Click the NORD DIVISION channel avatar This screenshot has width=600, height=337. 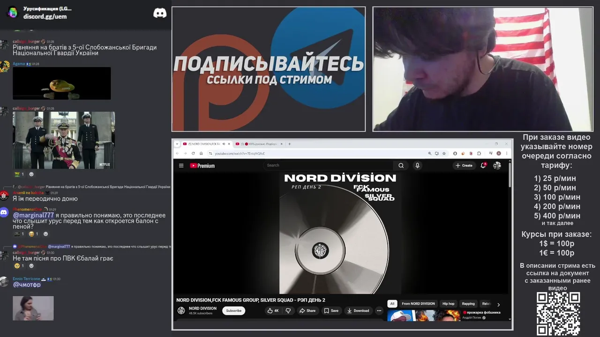(181, 311)
